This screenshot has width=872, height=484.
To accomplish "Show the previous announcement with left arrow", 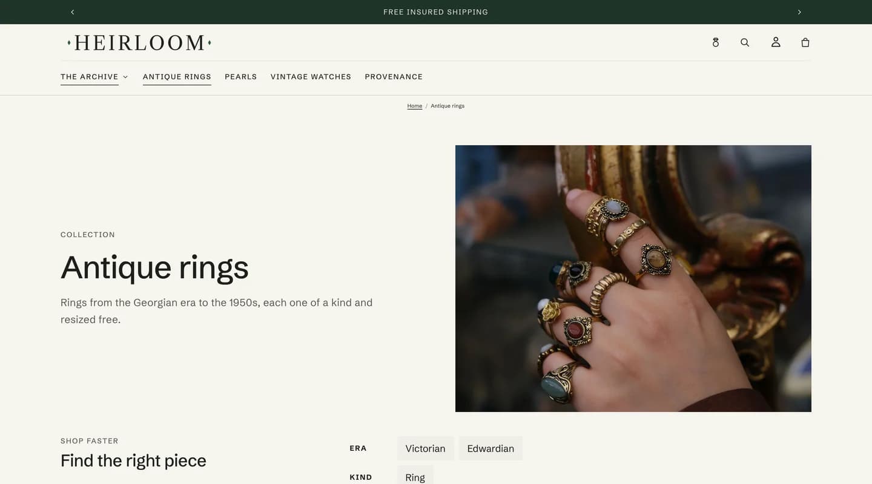I will coord(73,12).
